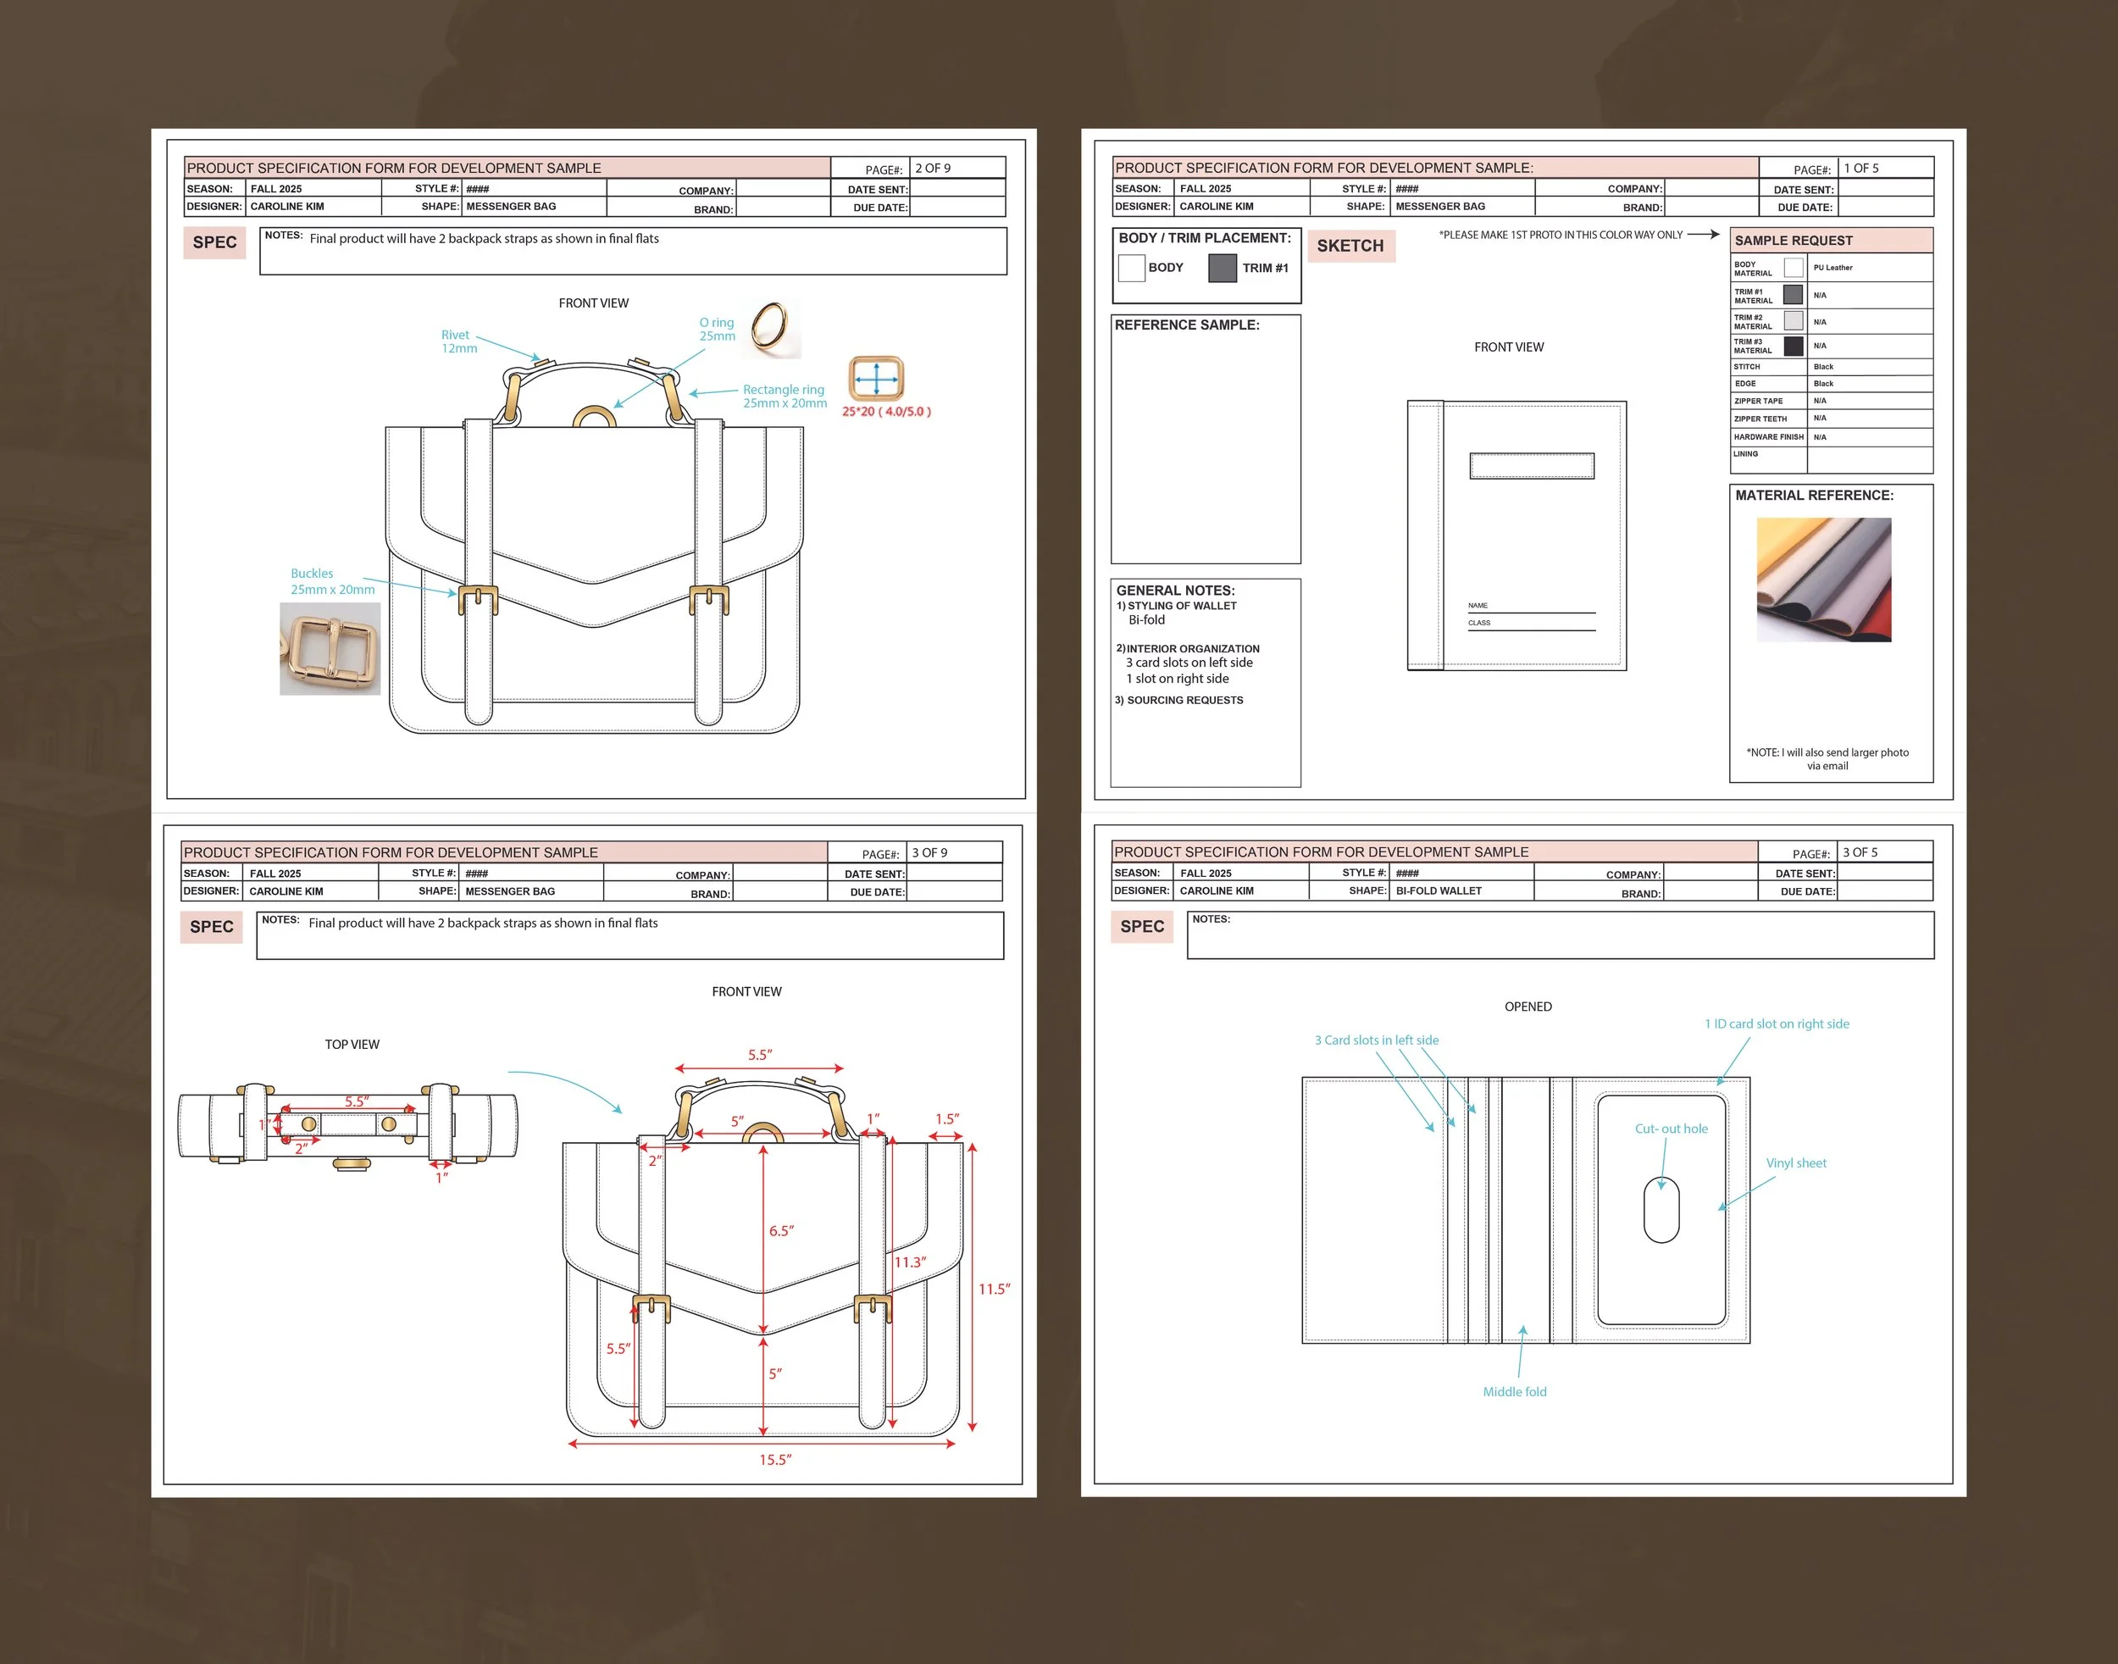Click the rectangular window on the wallet front sketch

(1532, 466)
